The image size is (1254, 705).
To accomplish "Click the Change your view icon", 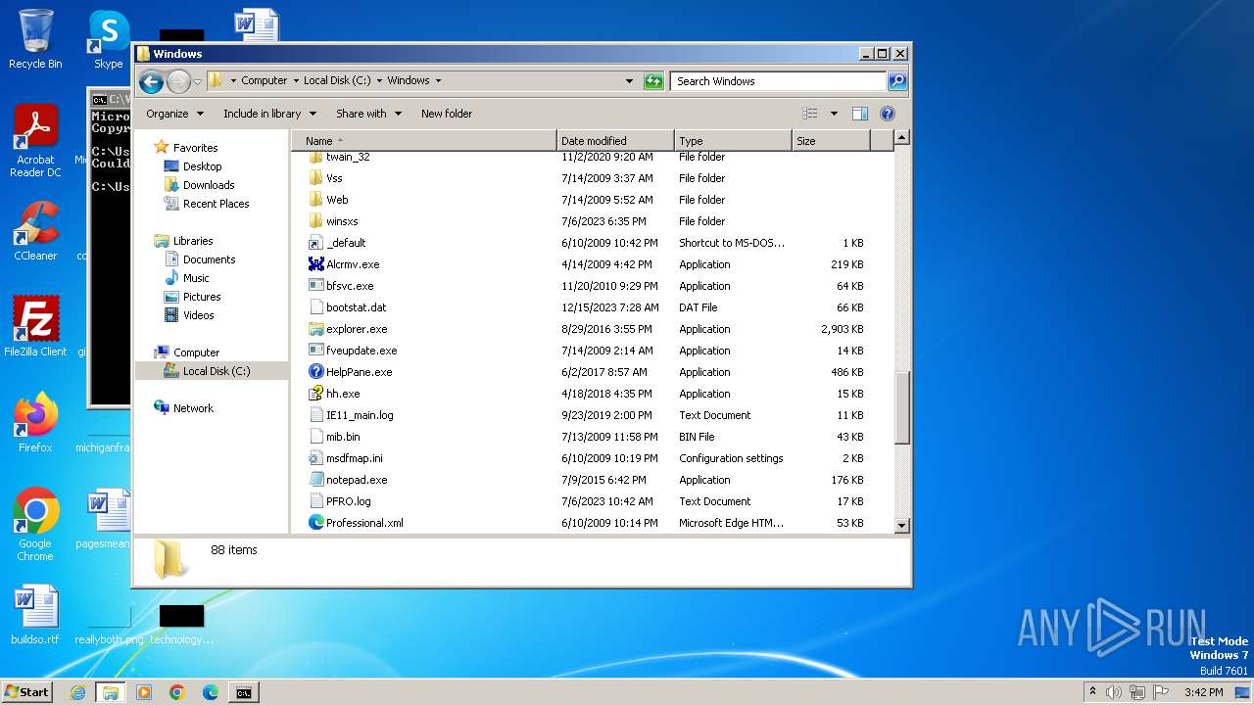I will tap(809, 114).
